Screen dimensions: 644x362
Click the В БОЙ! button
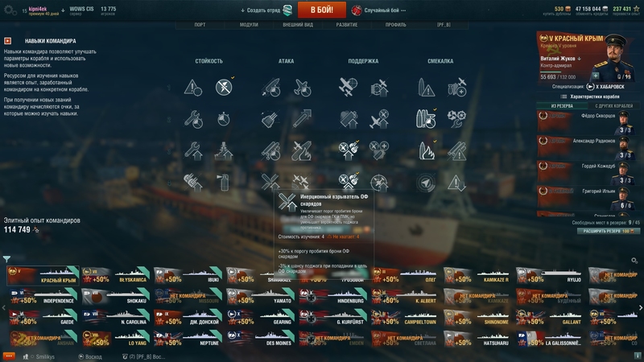pyautogui.click(x=321, y=10)
